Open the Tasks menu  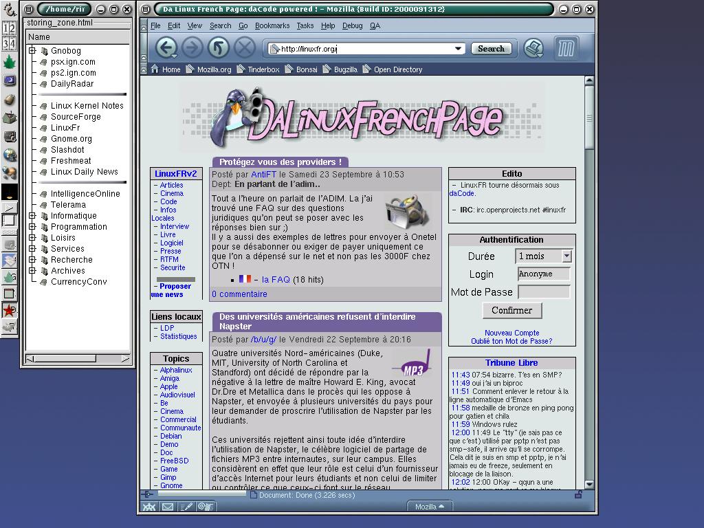tap(305, 25)
